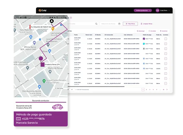Tap the purple car icon
183x135 pixels.
57,107
